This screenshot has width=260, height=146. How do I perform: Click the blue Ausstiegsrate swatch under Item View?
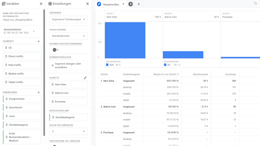107,65
